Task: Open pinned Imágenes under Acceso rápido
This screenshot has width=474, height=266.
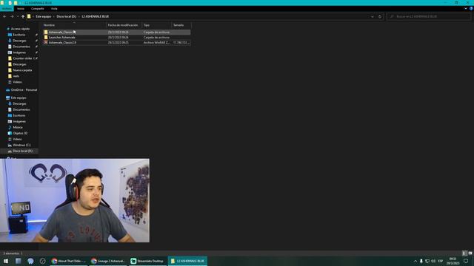Action: tap(19, 52)
